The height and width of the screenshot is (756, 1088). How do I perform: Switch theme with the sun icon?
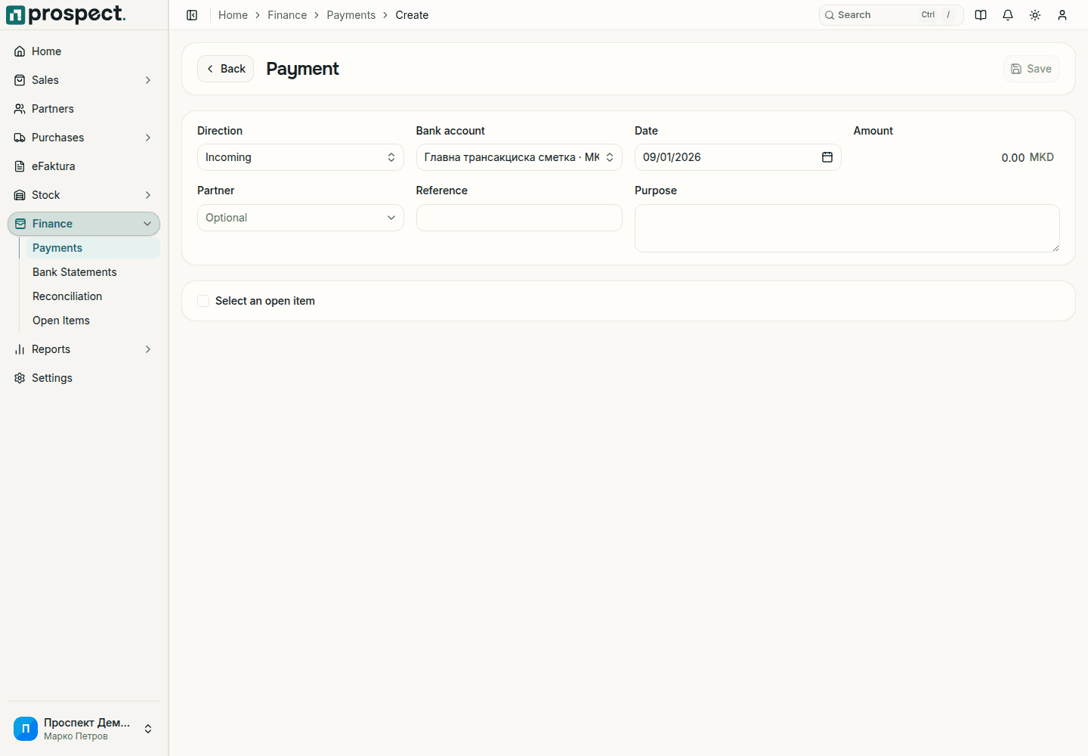click(1035, 15)
